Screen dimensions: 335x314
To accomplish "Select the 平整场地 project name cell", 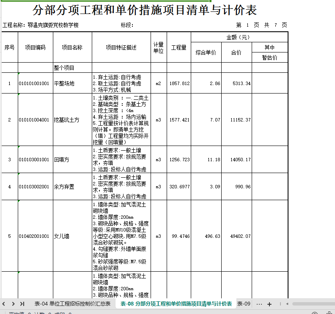I will pos(72,83).
